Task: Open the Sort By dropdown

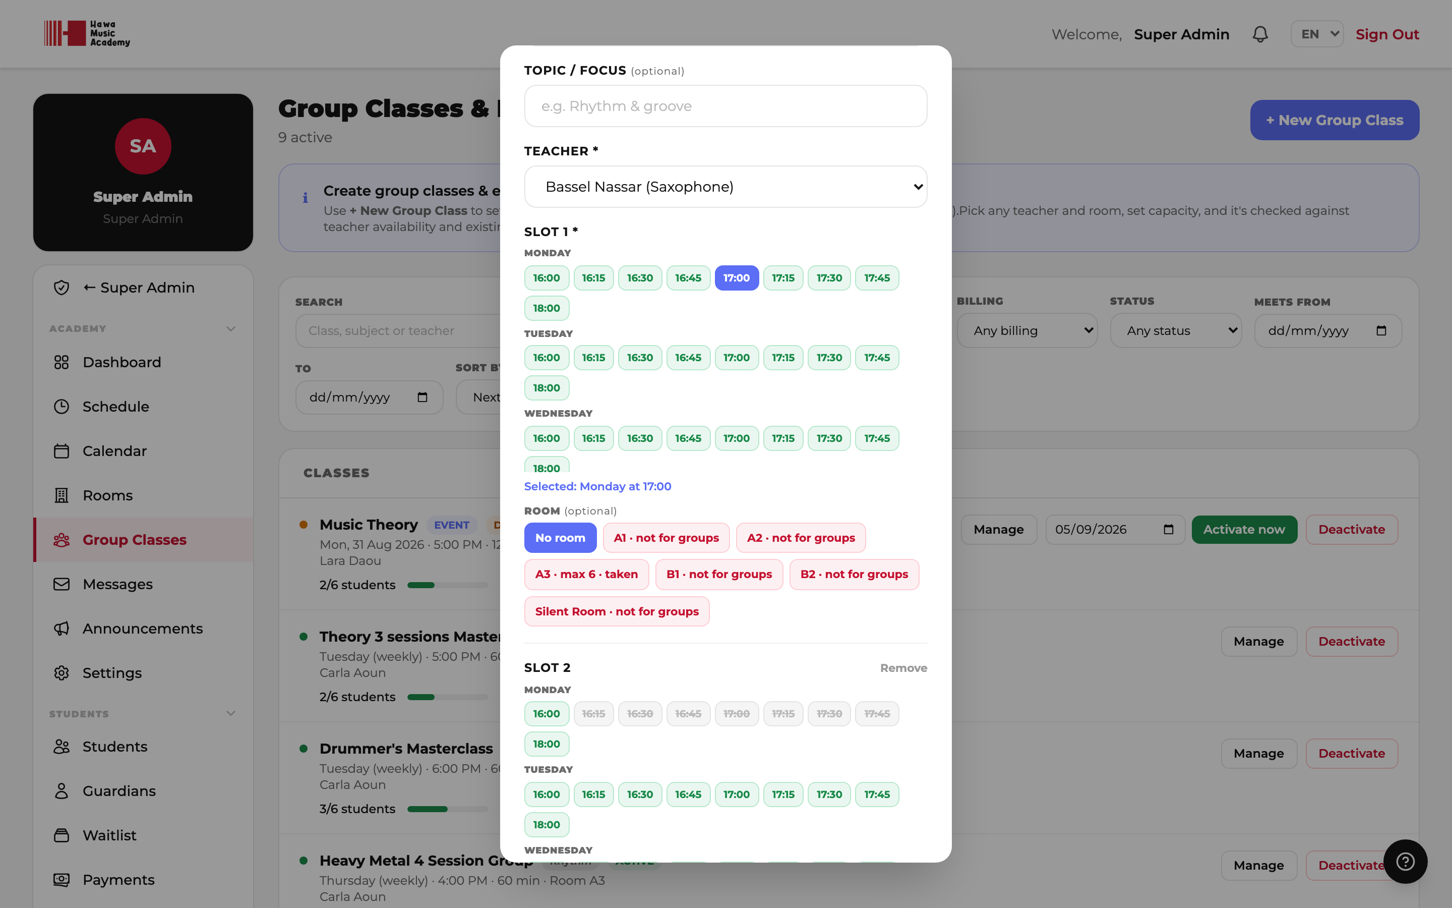Action: pos(478,397)
